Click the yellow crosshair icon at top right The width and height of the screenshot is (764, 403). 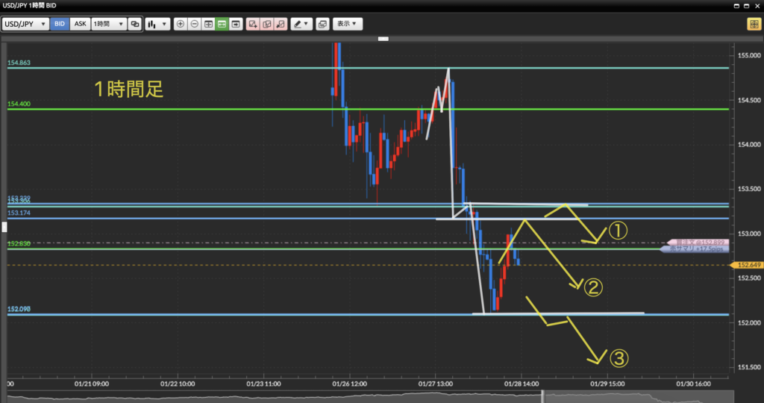pyautogui.click(x=753, y=24)
